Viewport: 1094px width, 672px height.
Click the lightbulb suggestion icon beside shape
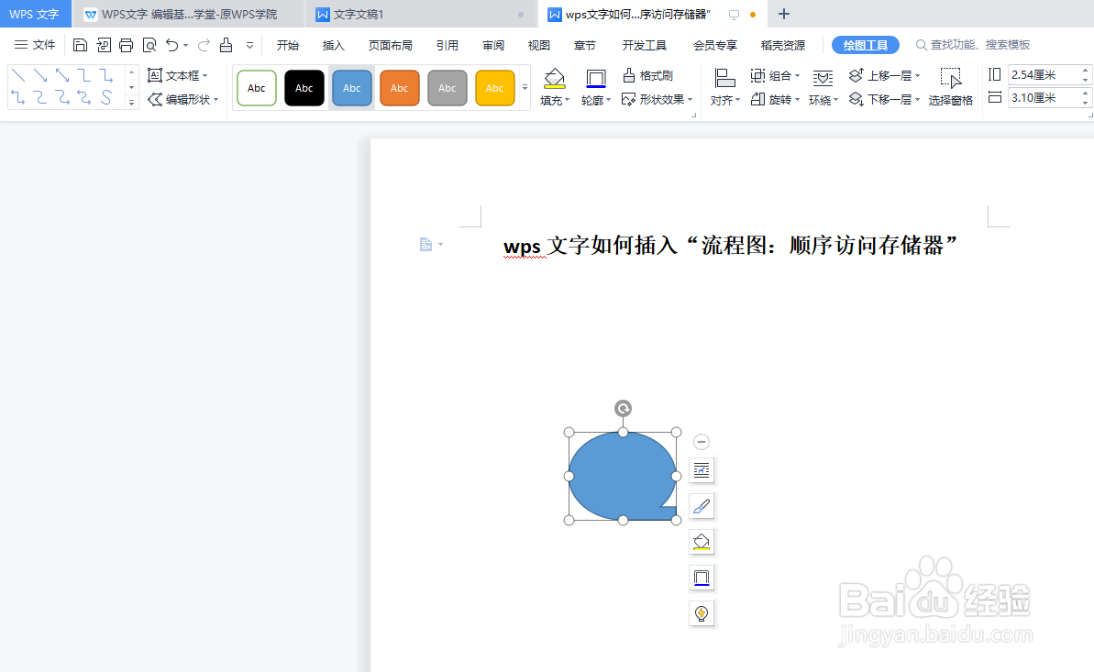coord(702,612)
